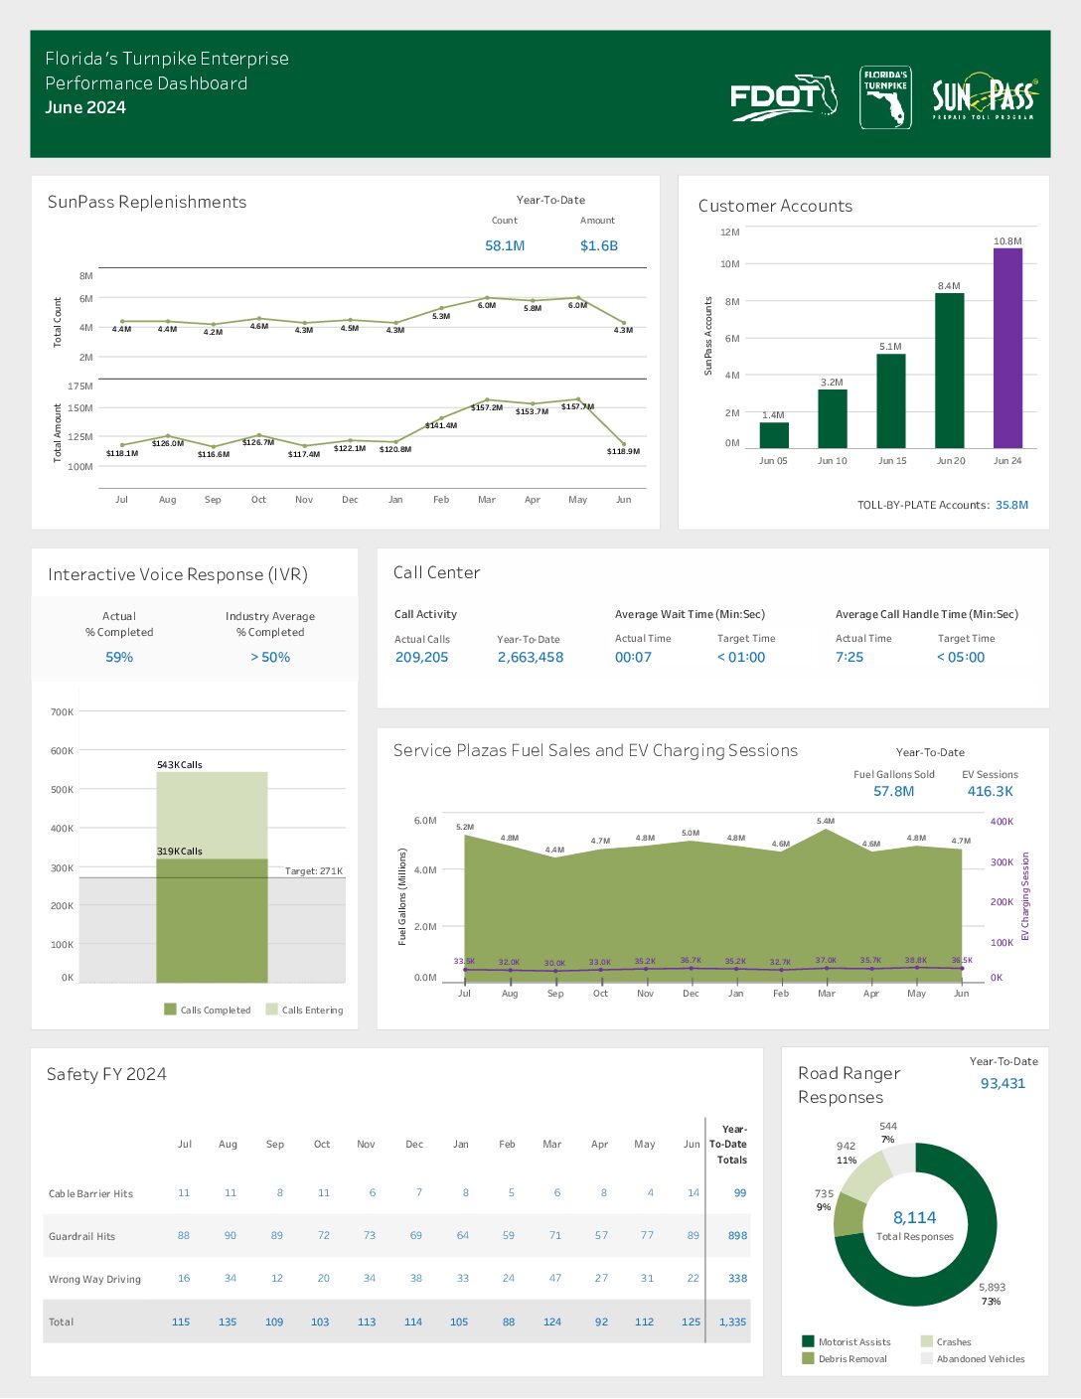Click the "Interactive Voice Response (IVR)" heading

pyautogui.click(x=178, y=574)
